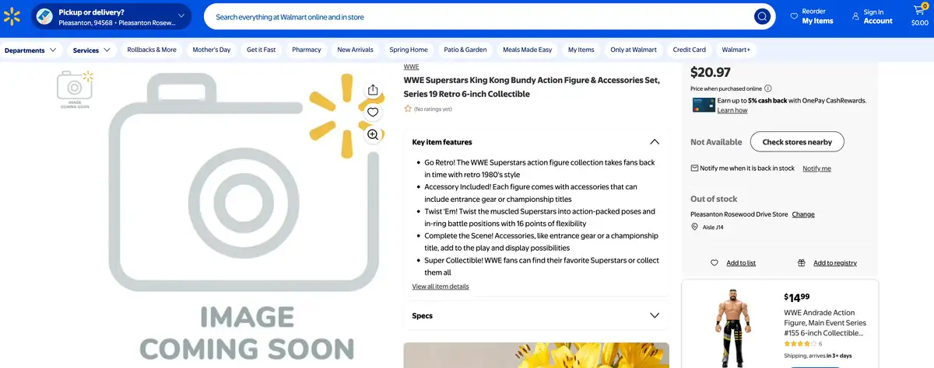
Task: Go to the Patio & Garden category
Action: point(465,50)
